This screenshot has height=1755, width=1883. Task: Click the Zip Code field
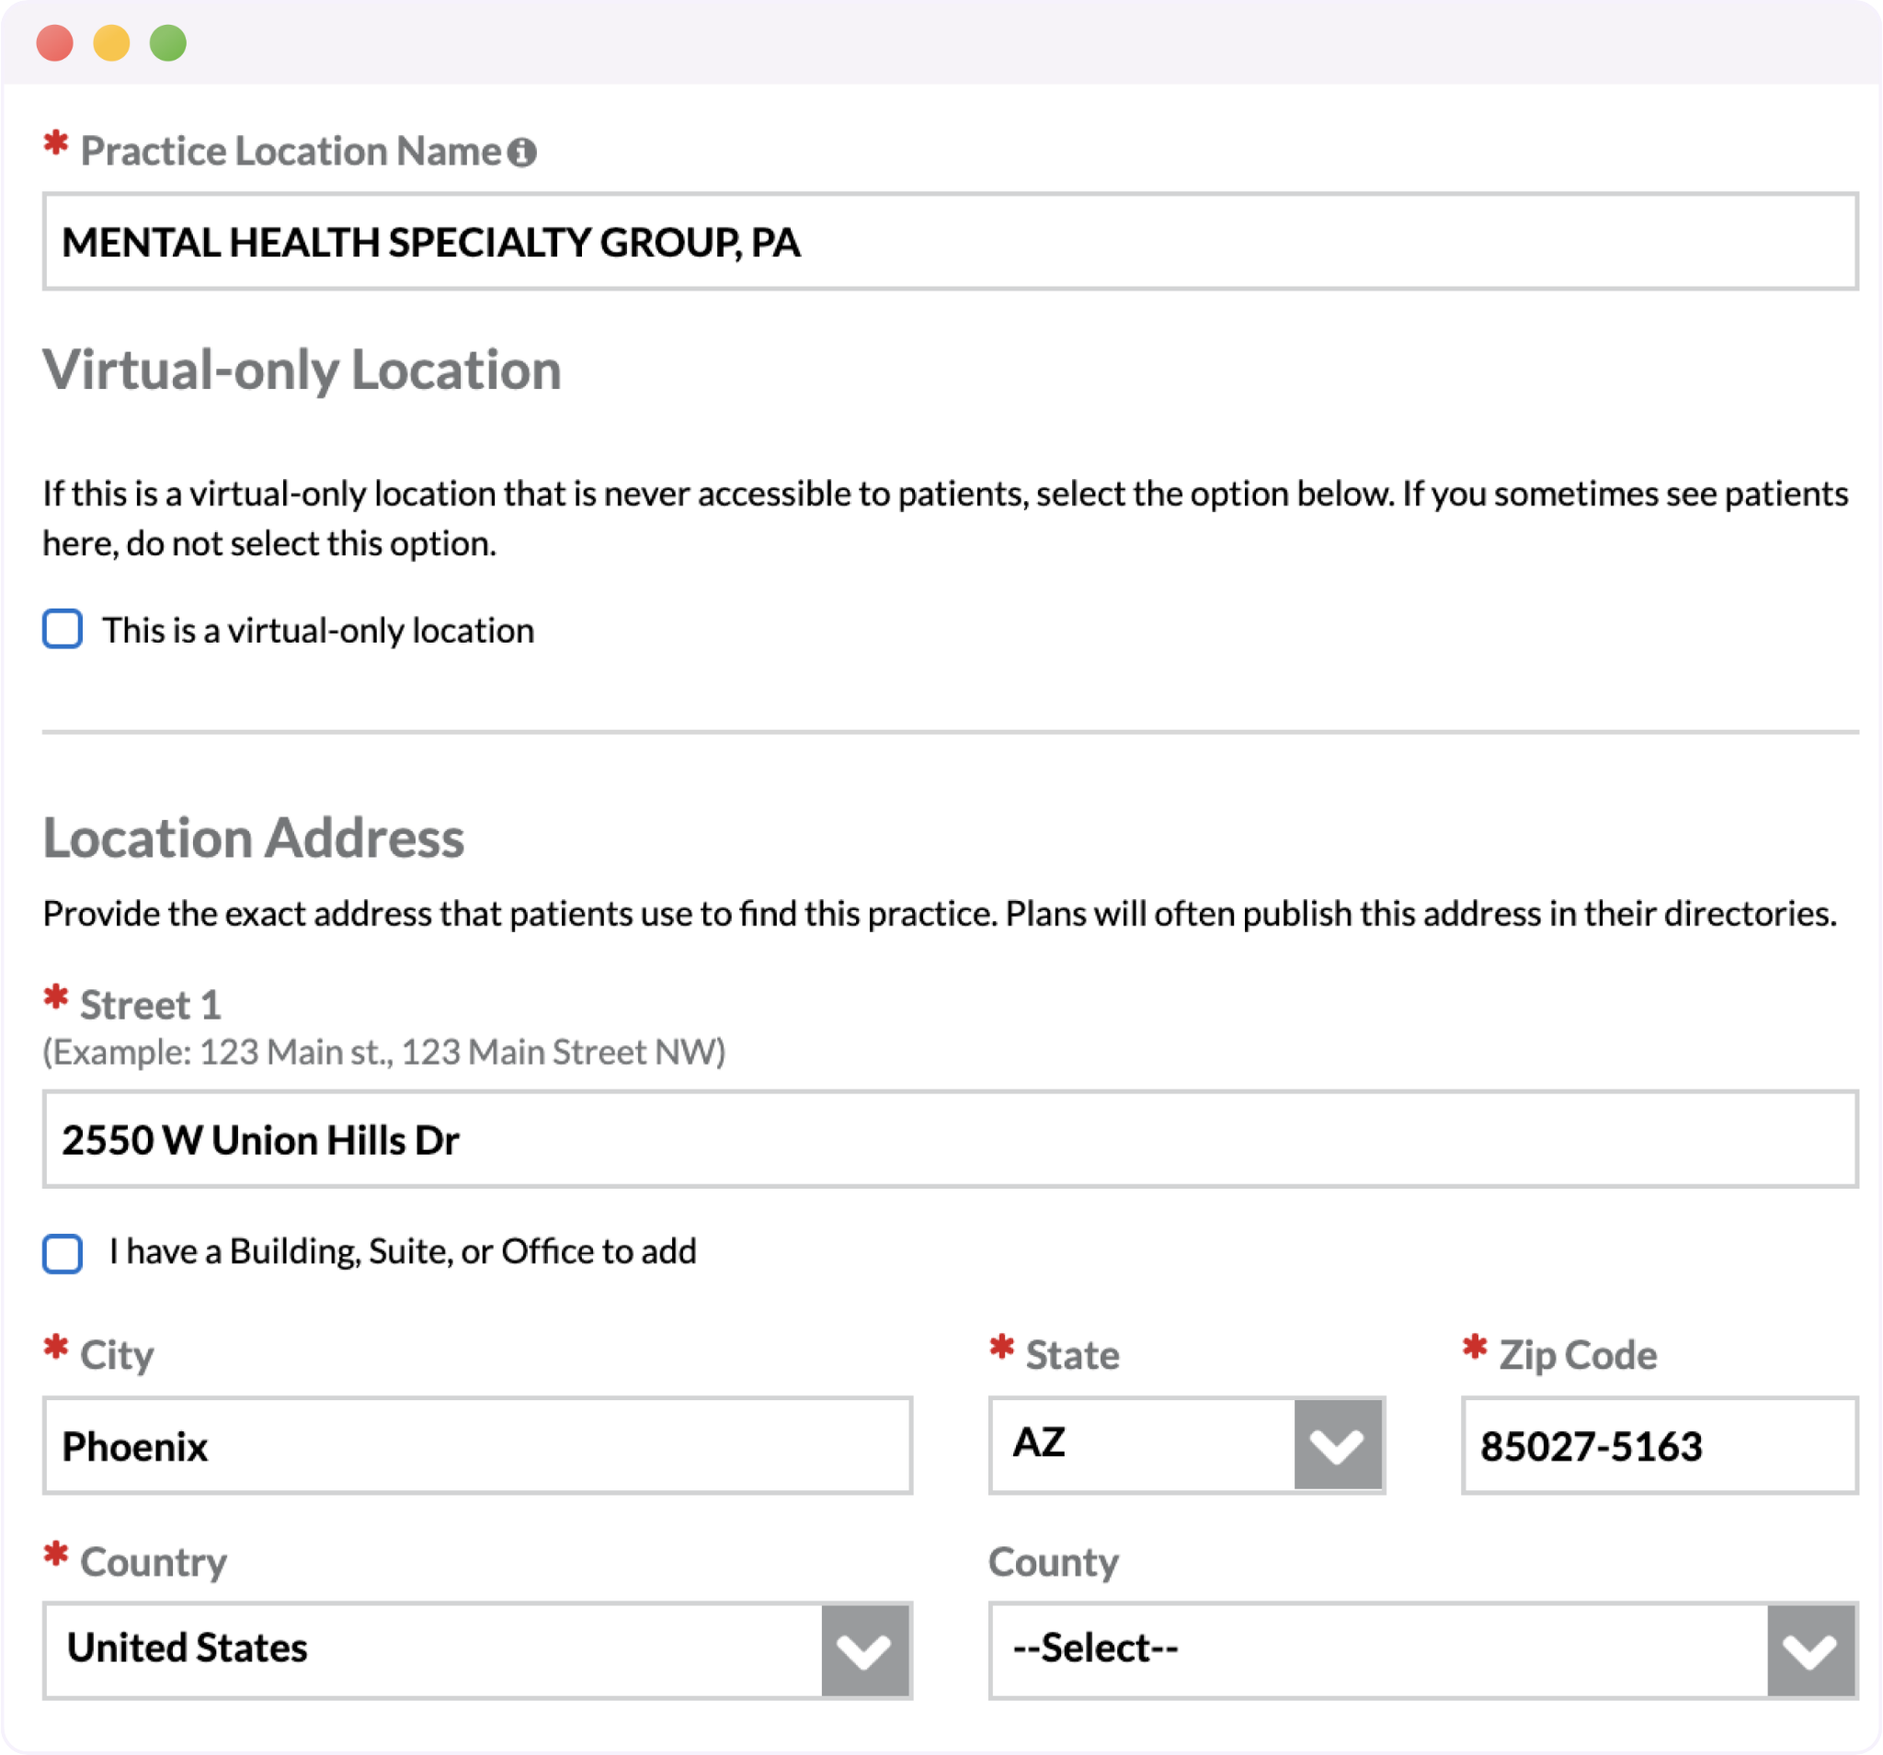[x=1659, y=1444]
